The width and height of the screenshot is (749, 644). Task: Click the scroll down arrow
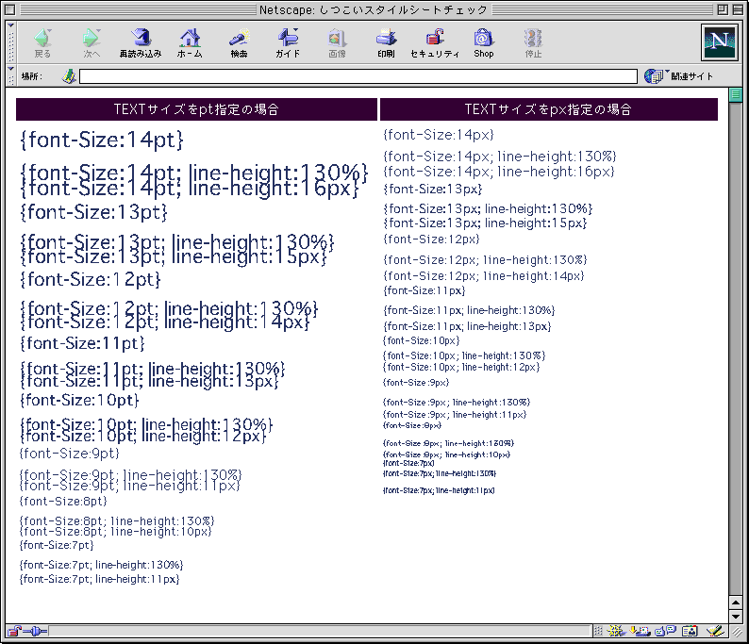click(x=736, y=616)
